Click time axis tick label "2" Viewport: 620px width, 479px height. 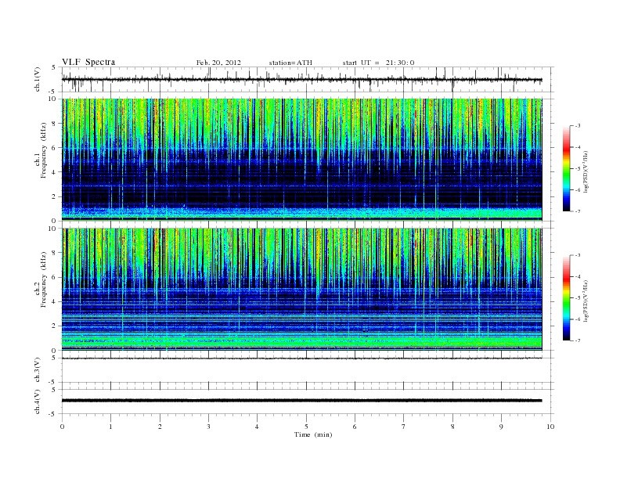(160, 427)
